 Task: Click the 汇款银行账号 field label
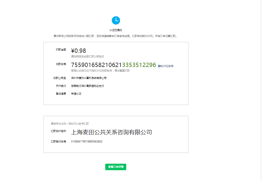[58, 142]
